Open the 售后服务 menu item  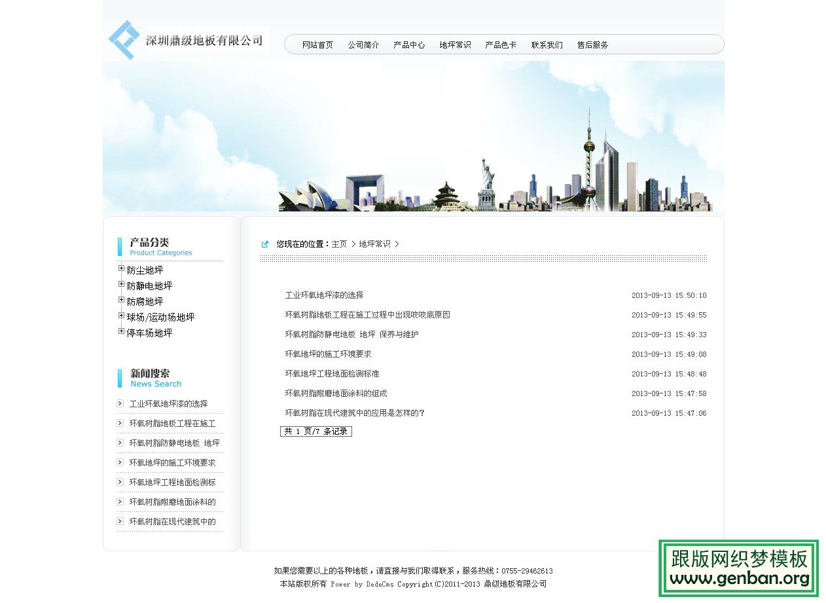(x=592, y=45)
